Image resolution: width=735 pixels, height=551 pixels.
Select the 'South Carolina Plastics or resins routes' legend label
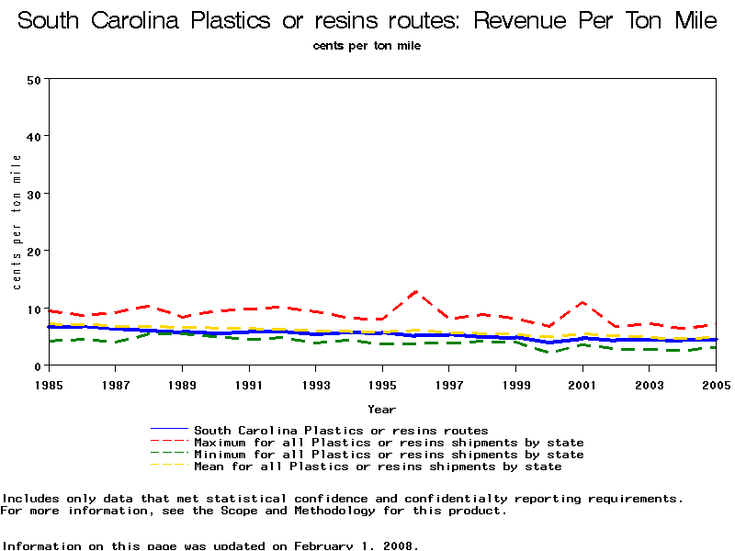(341, 430)
